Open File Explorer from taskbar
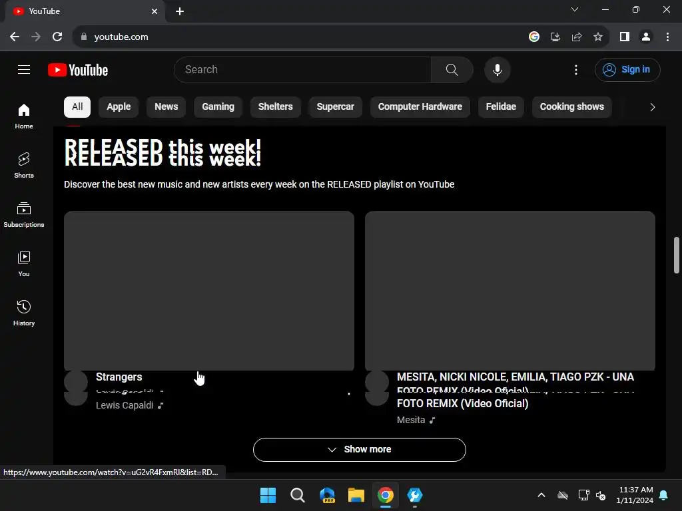Image resolution: width=682 pixels, height=511 pixels. (x=356, y=495)
